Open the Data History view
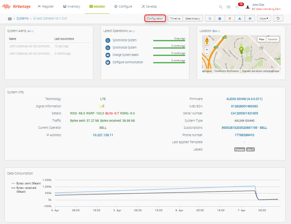This screenshot has height=224, width=291. 193,19
